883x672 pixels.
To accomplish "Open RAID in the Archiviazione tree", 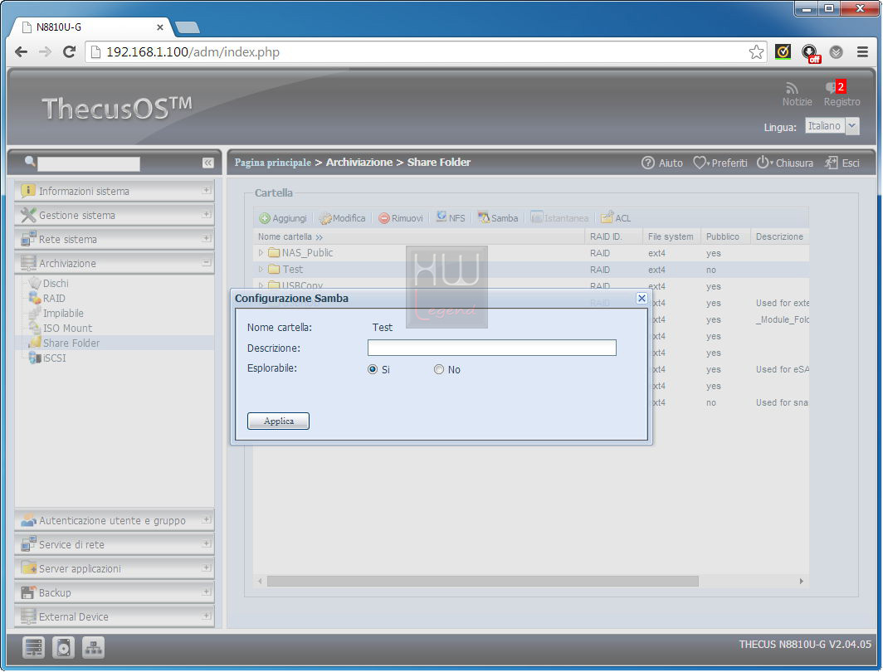I will [54, 299].
